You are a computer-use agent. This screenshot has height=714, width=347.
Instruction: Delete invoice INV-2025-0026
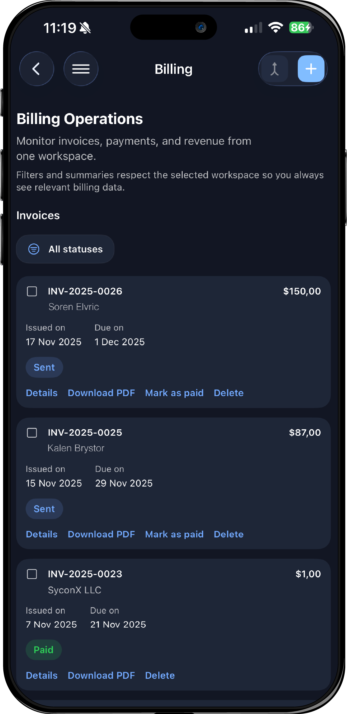click(x=229, y=393)
